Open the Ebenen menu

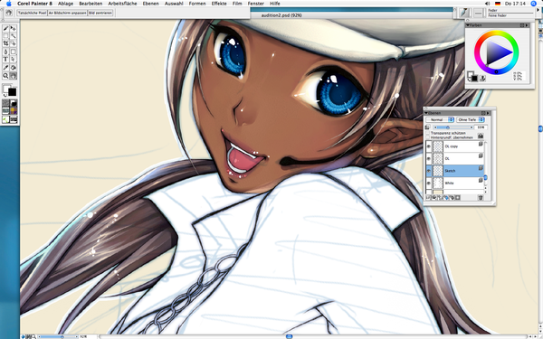pos(150,4)
